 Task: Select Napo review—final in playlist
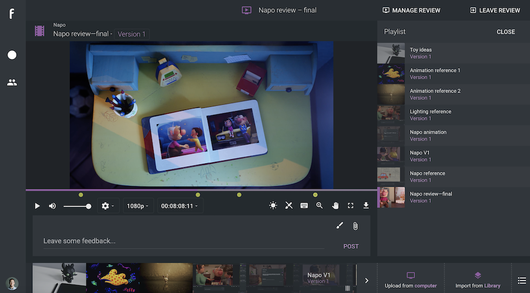coord(453,197)
